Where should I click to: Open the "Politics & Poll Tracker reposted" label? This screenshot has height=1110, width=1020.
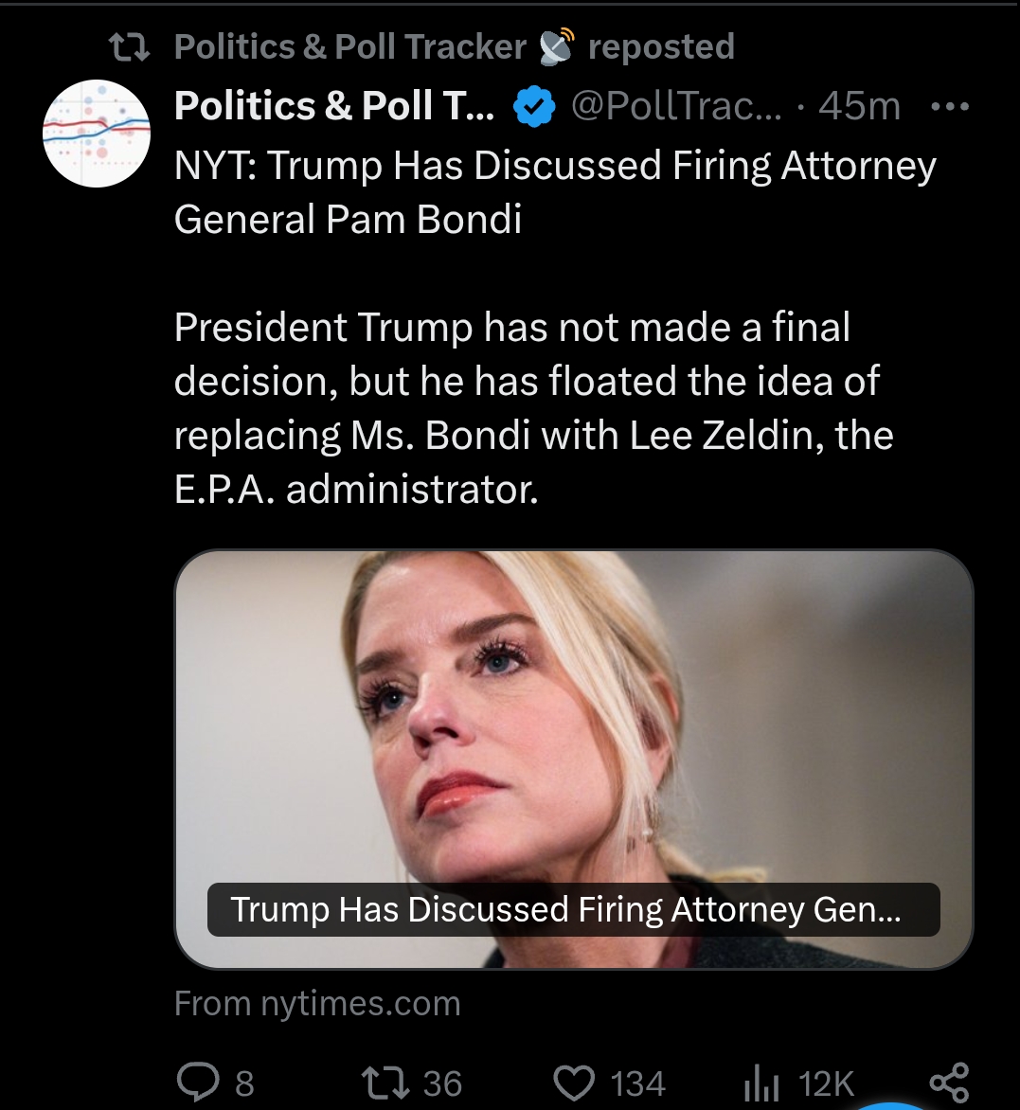[x=455, y=47]
